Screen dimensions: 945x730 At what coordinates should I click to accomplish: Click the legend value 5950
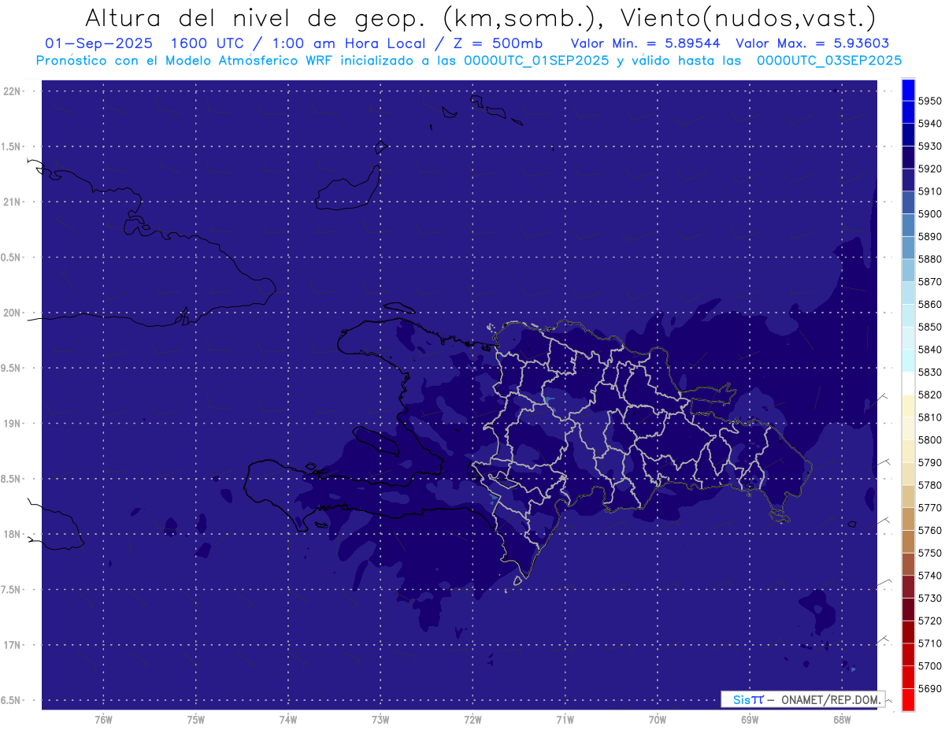point(930,101)
